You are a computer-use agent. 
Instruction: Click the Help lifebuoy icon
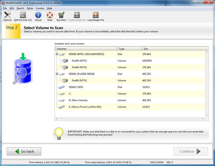(x=50, y=15)
